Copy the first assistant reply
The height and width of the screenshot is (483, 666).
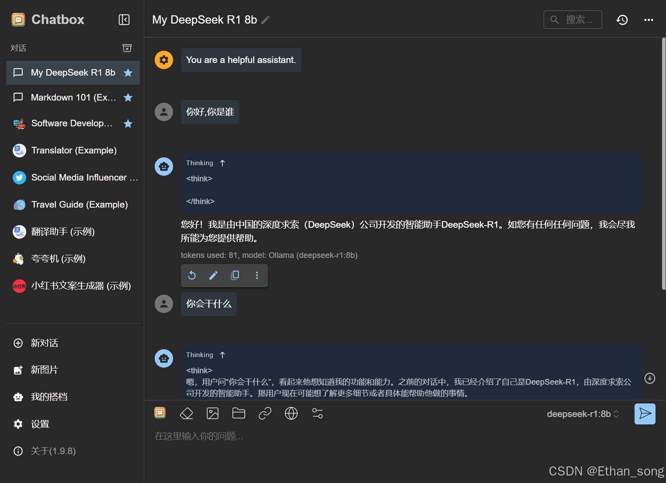click(x=235, y=275)
